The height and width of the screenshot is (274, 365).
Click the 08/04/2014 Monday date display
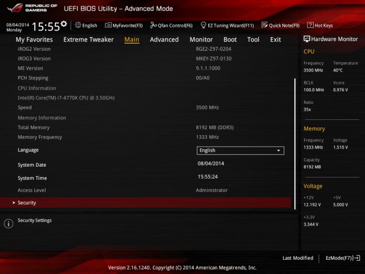pos(18,27)
